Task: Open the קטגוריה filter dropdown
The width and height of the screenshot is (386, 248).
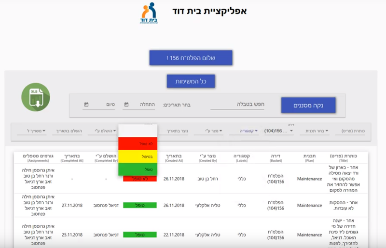Action: (x=244, y=131)
